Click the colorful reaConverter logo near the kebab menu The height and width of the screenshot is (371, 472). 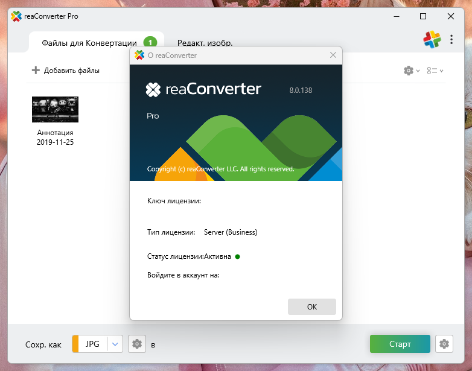tap(432, 40)
